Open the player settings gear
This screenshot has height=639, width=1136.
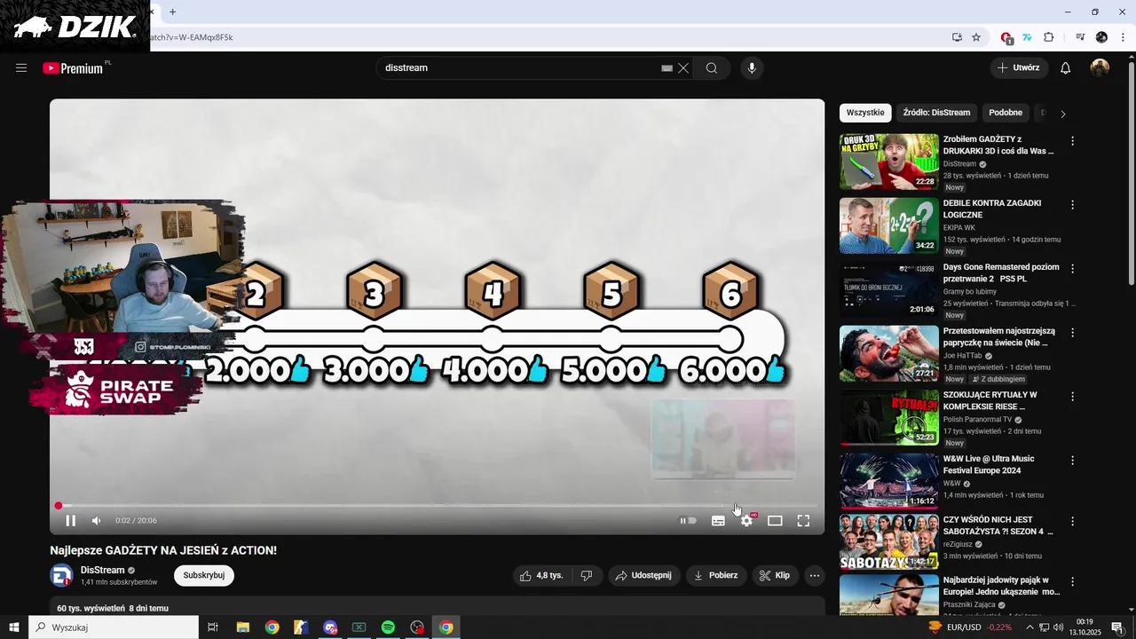746,521
